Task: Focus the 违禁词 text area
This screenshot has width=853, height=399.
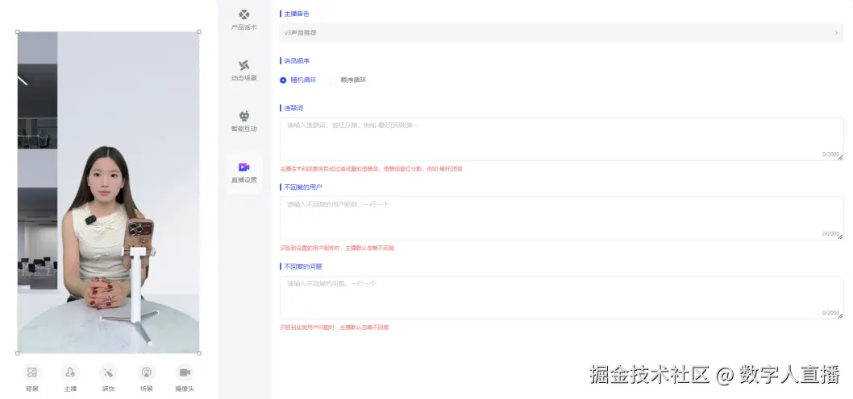Action: pos(561,139)
